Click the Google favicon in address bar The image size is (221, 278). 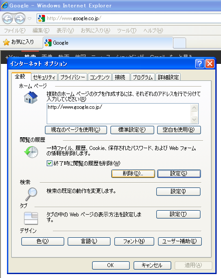click(x=41, y=18)
